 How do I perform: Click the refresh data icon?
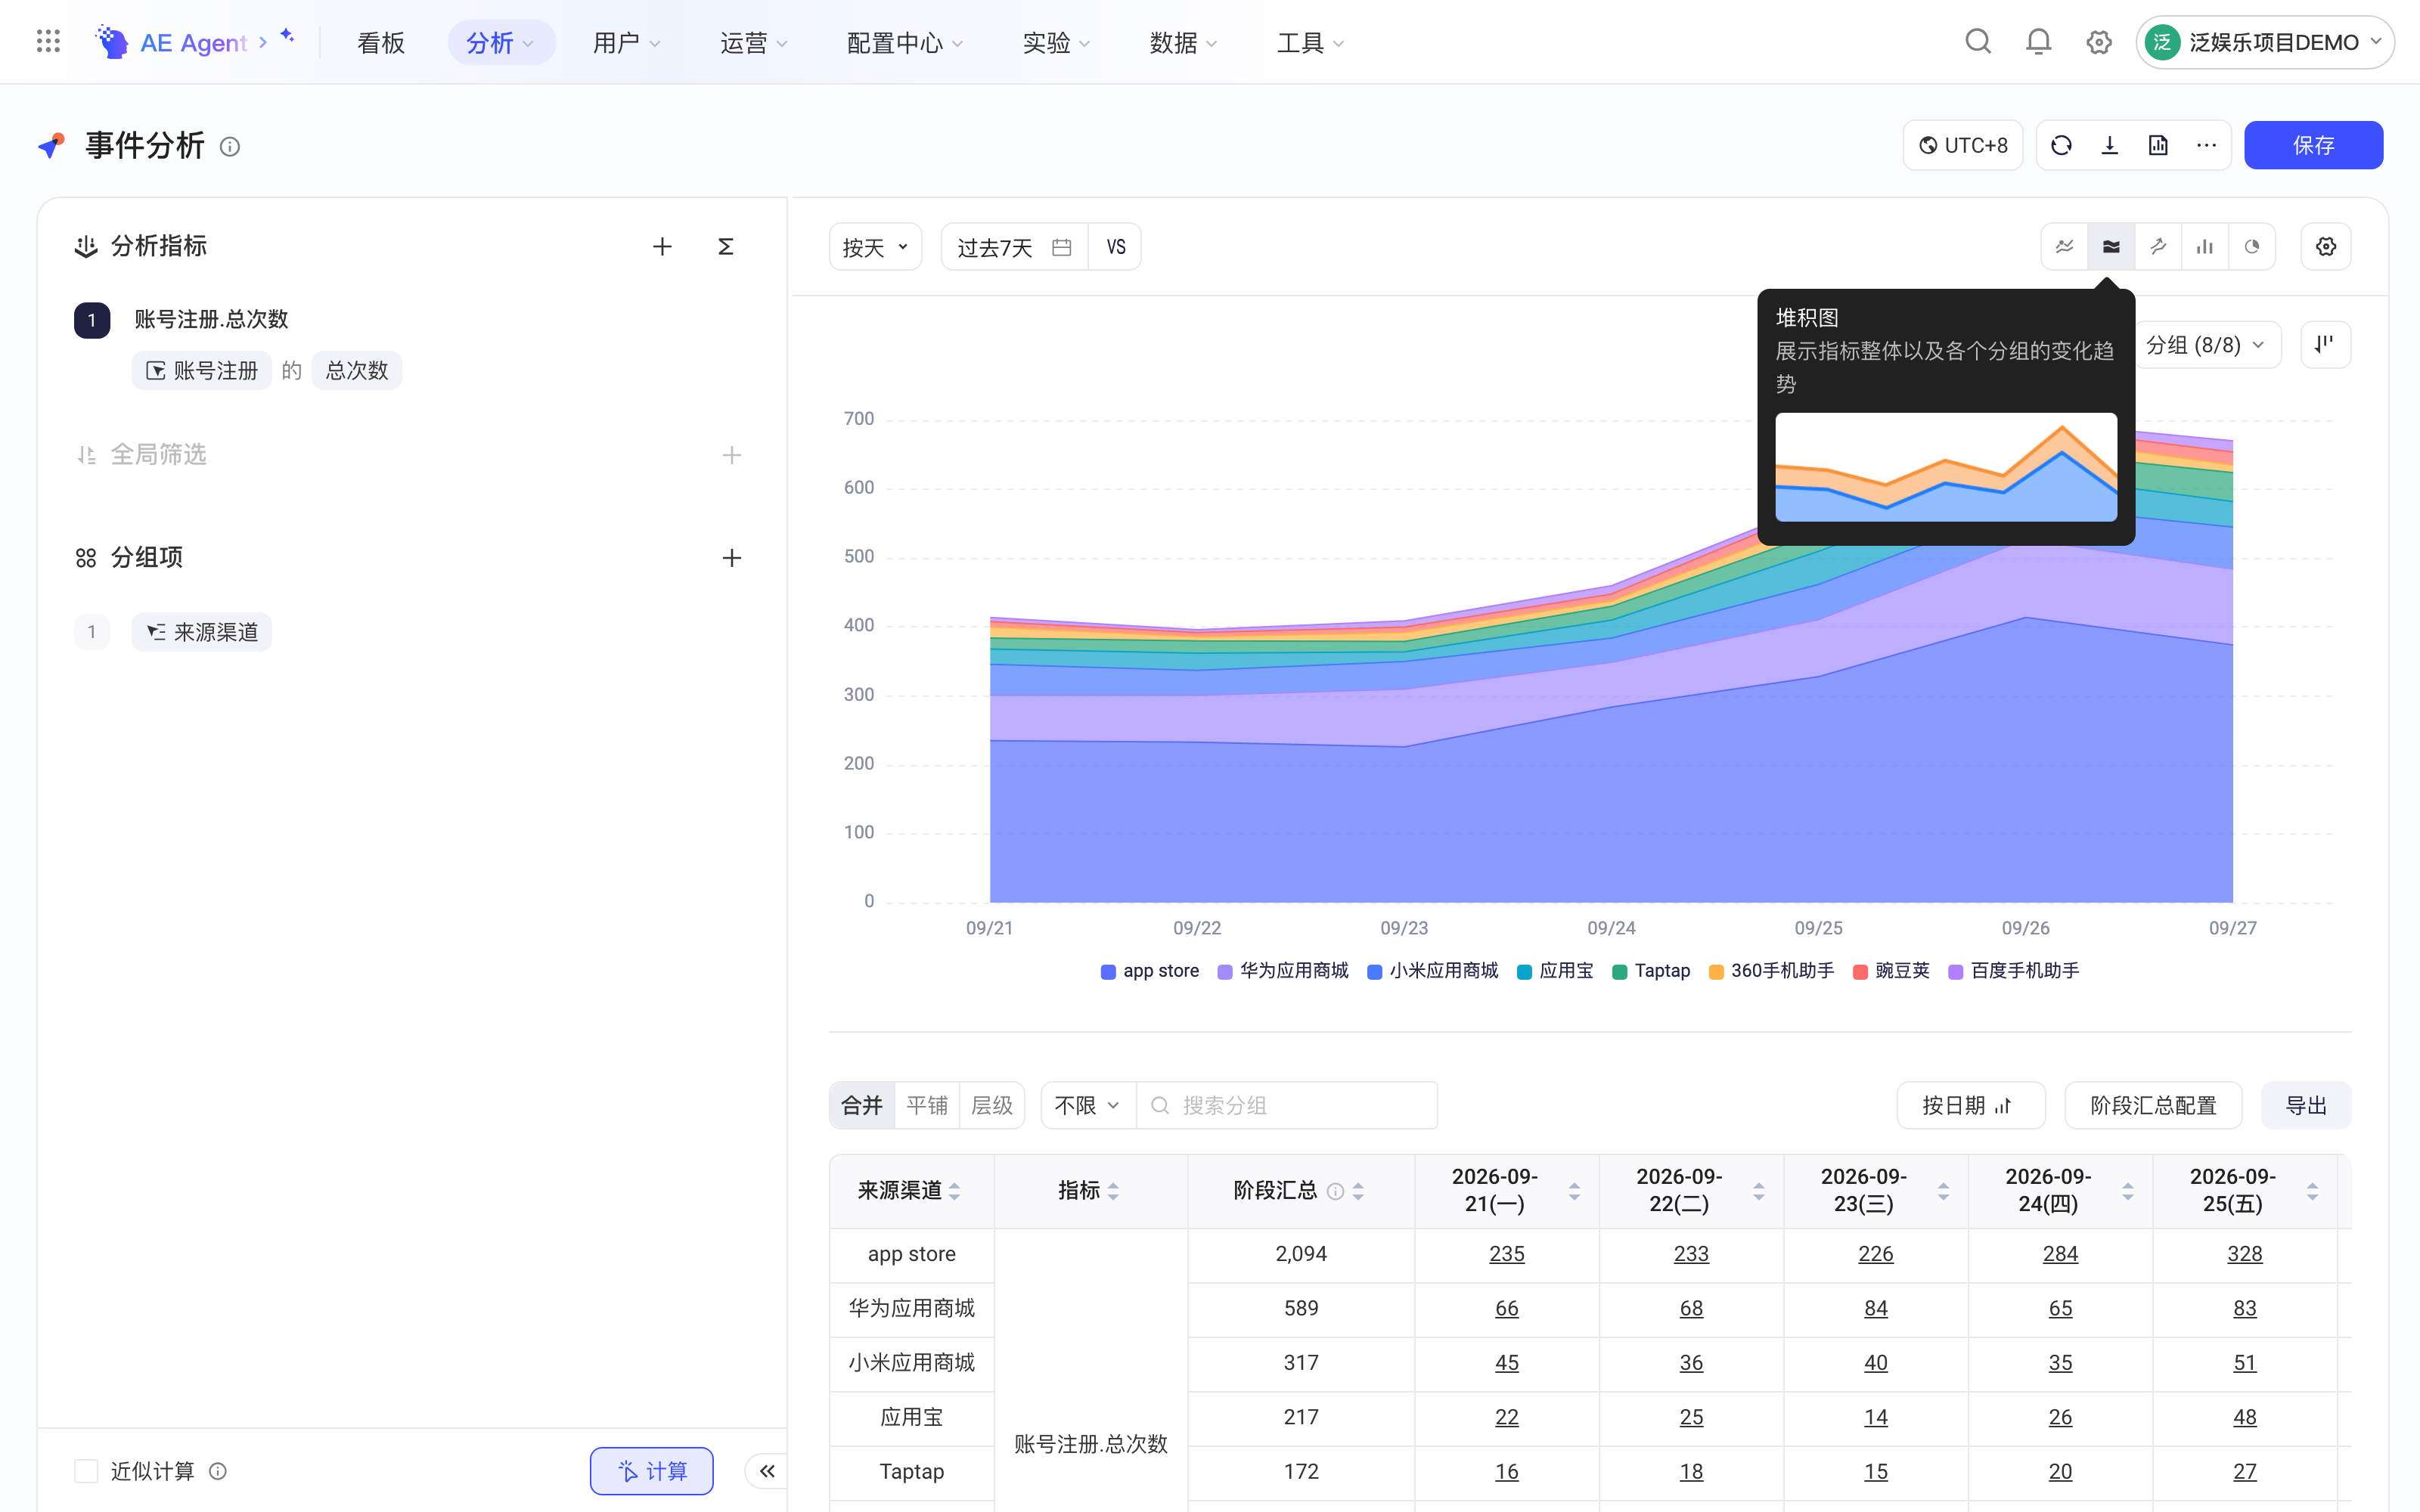[2061, 146]
